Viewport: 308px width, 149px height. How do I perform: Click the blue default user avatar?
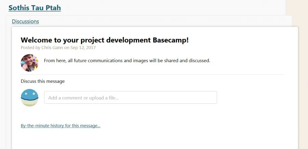coord(29,98)
